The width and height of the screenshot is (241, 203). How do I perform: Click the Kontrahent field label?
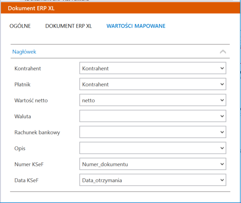pyautogui.click(x=28, y=68)
